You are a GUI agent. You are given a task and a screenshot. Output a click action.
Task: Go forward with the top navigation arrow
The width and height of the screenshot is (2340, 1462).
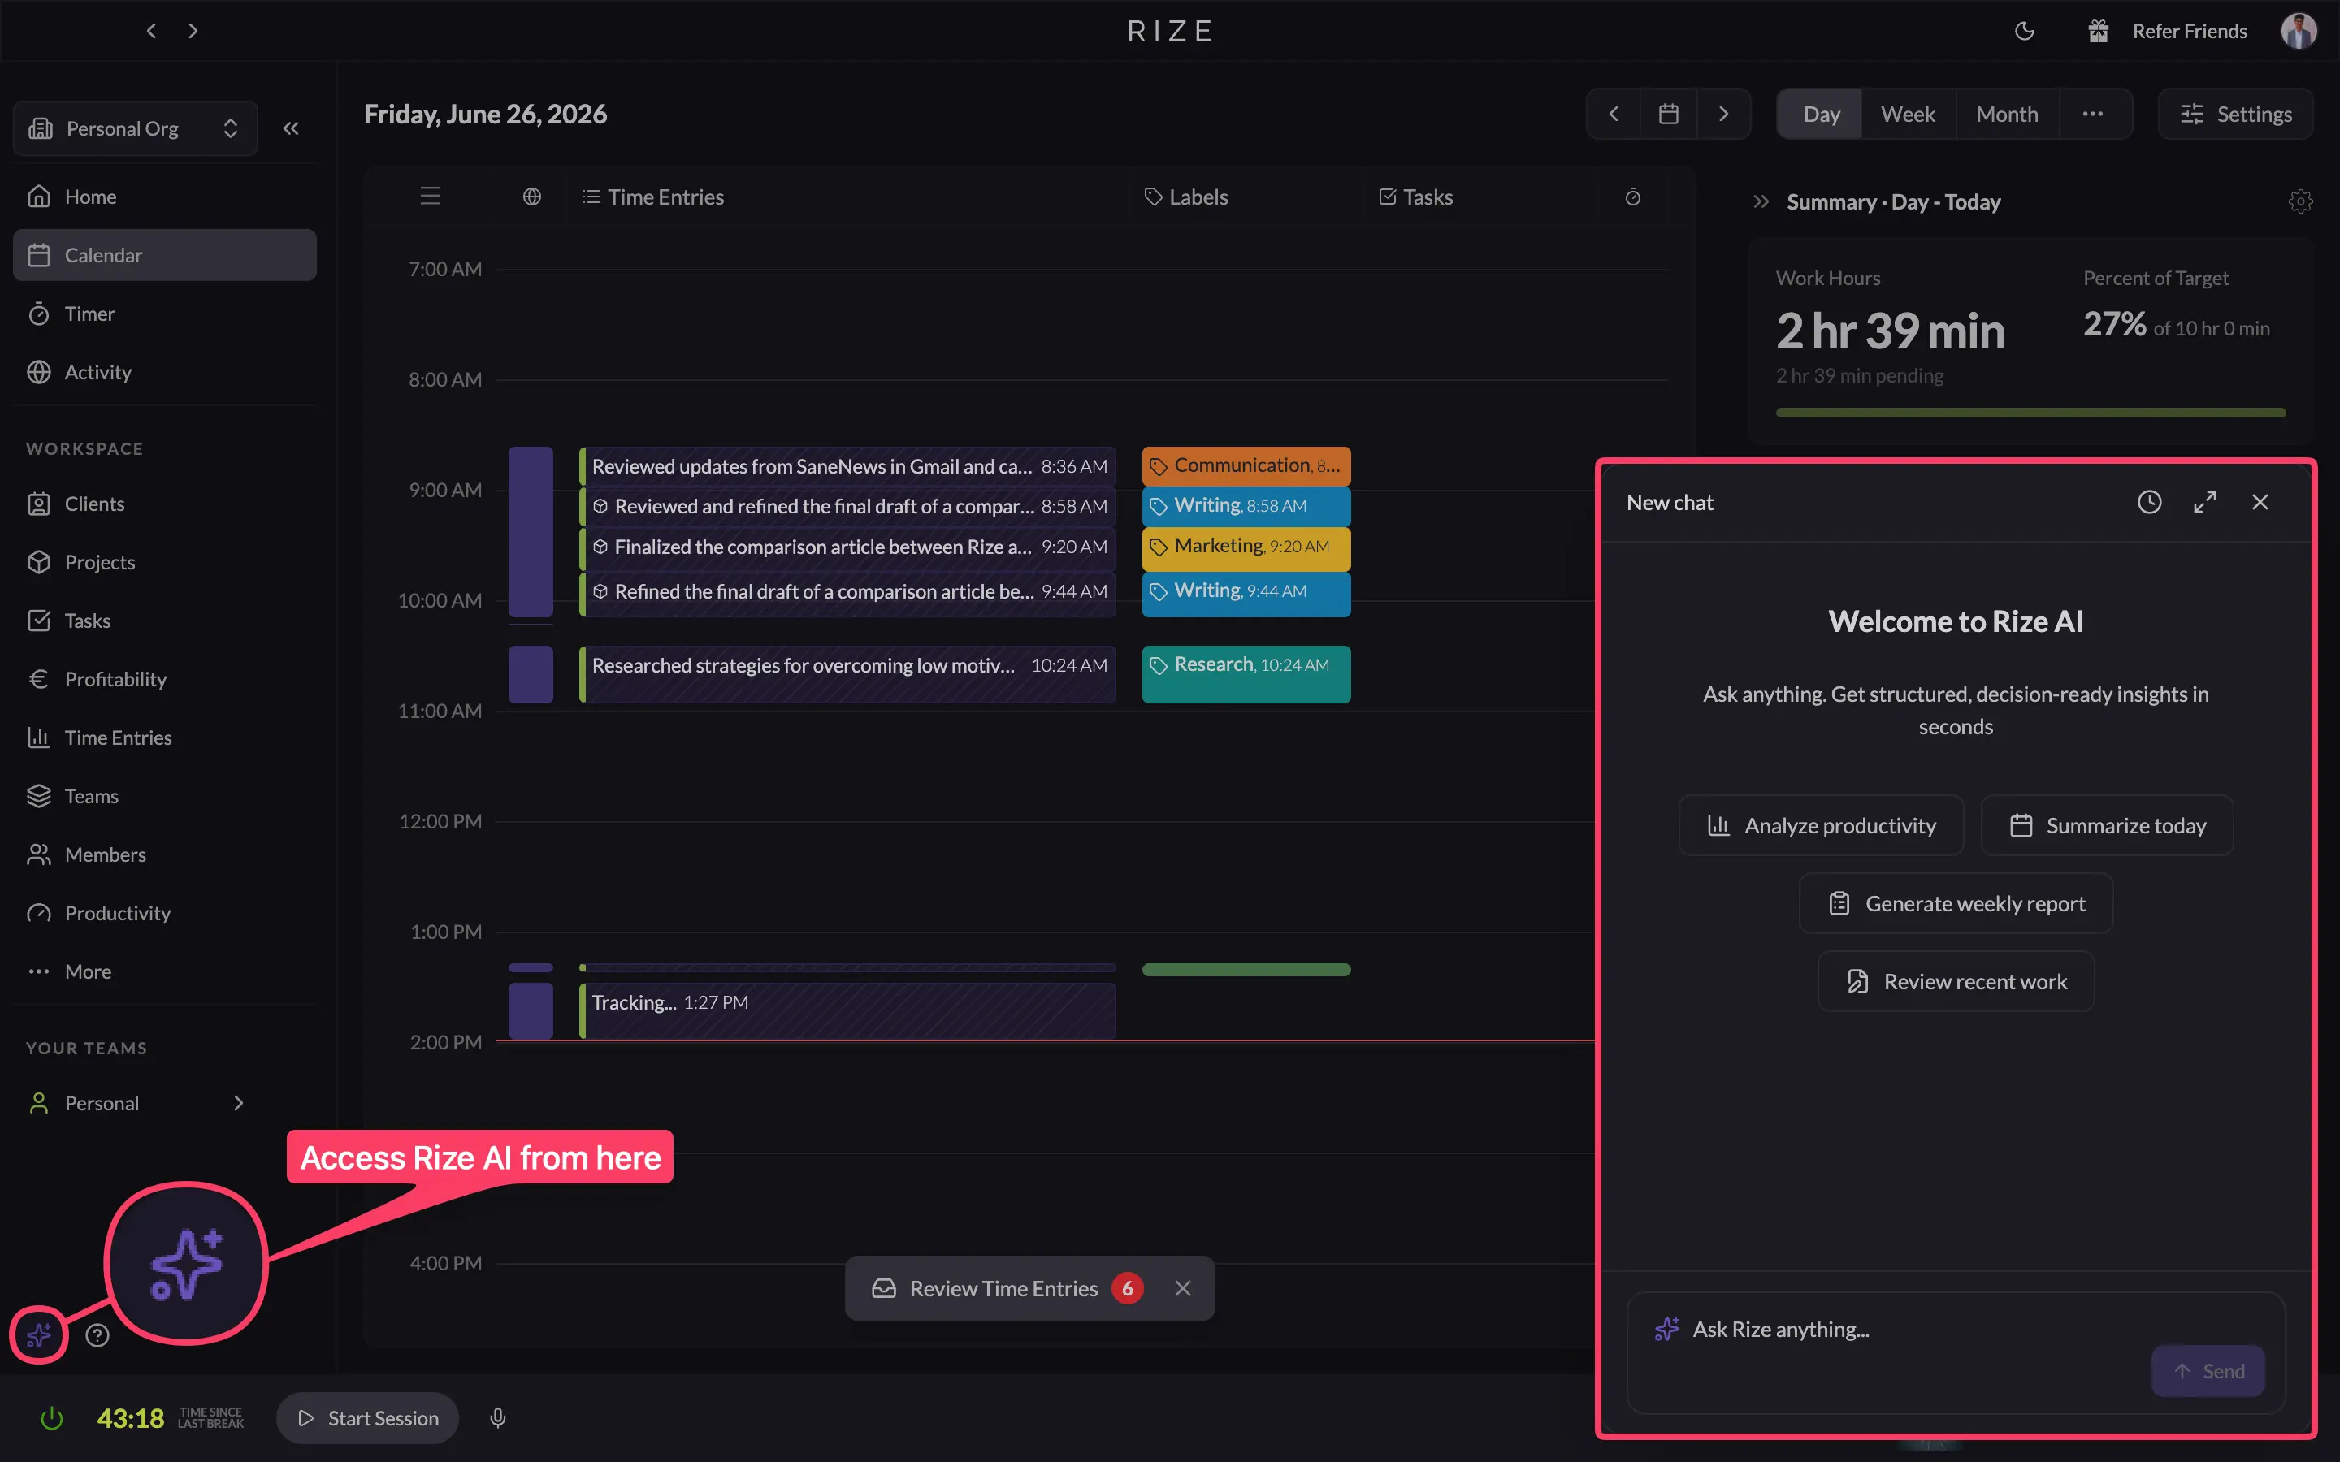pyautogui.click(x=193, y=31)
